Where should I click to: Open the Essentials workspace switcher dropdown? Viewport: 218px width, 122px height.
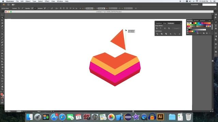click(196, 5)
